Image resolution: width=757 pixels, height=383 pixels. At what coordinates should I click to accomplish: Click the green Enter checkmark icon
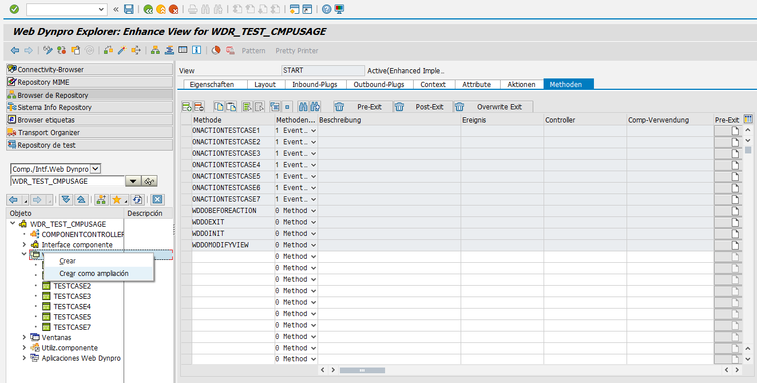[x=14, y=9]
